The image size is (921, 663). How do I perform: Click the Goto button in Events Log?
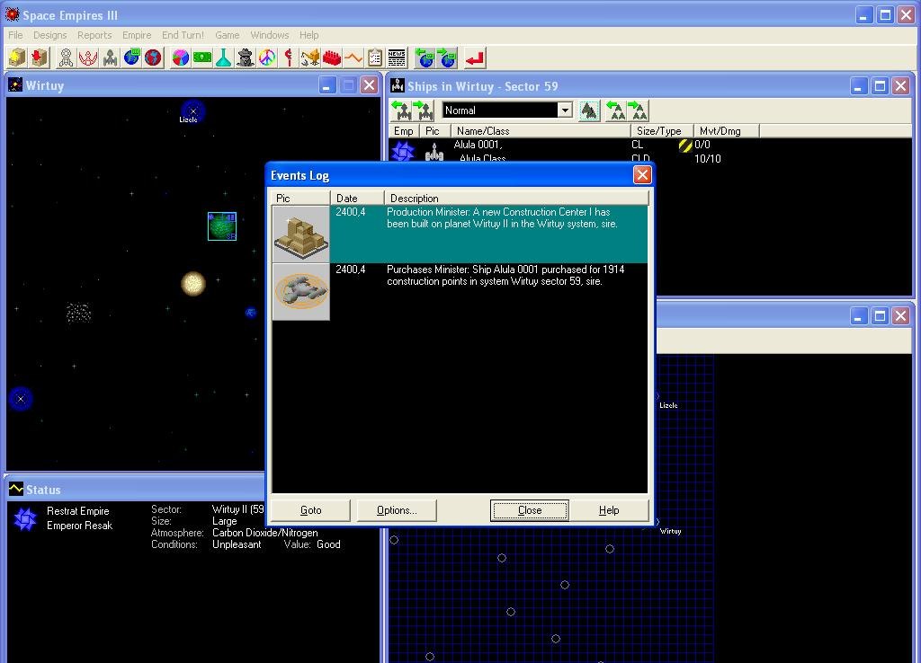coord(310,510)
